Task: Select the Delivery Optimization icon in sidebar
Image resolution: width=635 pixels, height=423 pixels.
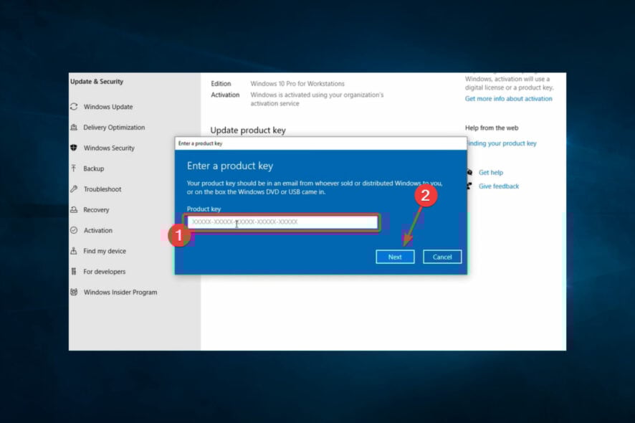Action: pyautogui.click(x=74, y=128)
